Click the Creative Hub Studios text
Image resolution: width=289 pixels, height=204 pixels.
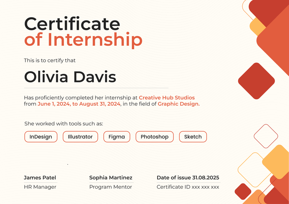166,98
